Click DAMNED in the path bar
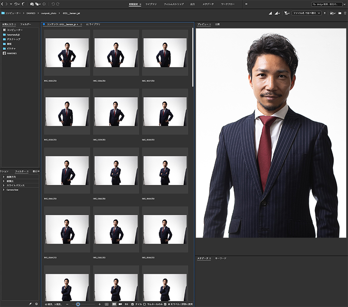This screenshot has height=307, width=348. (31, 13)
